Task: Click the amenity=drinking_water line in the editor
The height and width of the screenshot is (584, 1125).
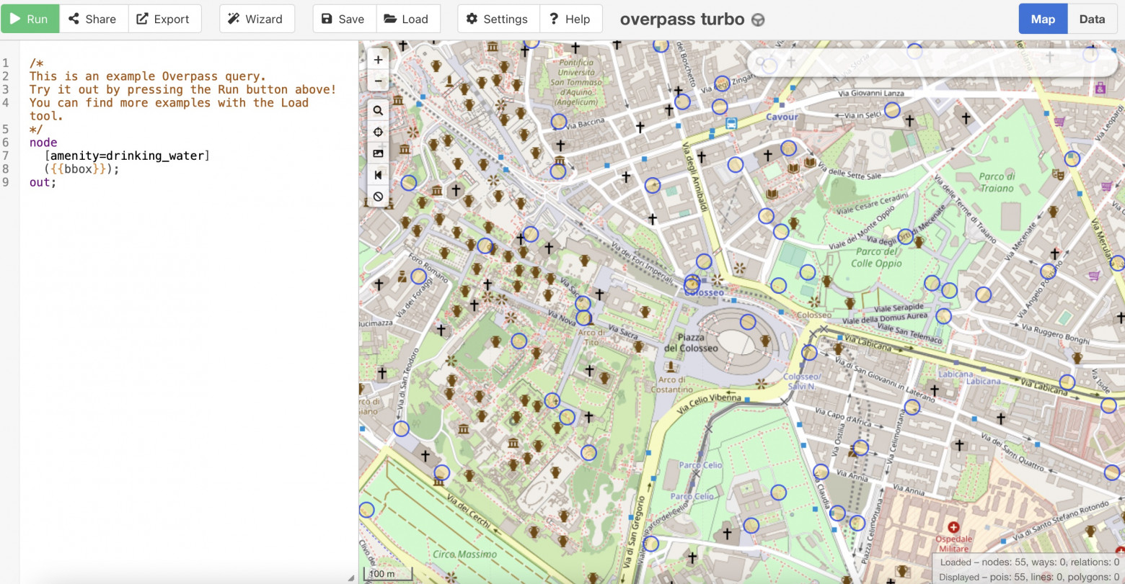Action: click(127, 156)
